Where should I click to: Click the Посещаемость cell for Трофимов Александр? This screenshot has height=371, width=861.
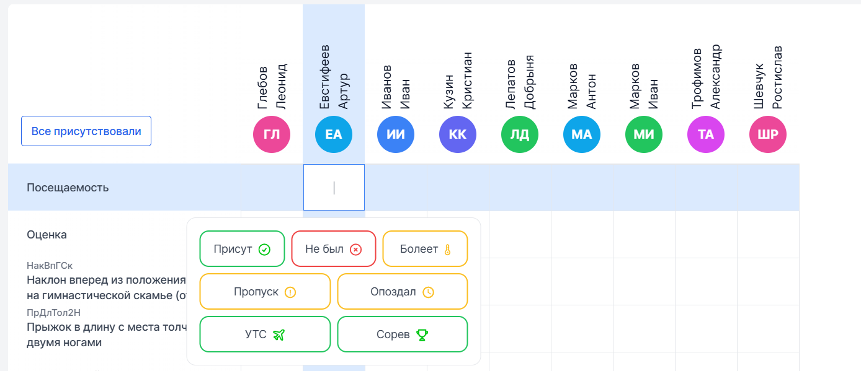[x=706, y=187]
